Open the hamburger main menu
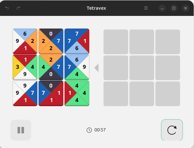The width and height of the screenshot is (194, 148). [x=146, y=8]
